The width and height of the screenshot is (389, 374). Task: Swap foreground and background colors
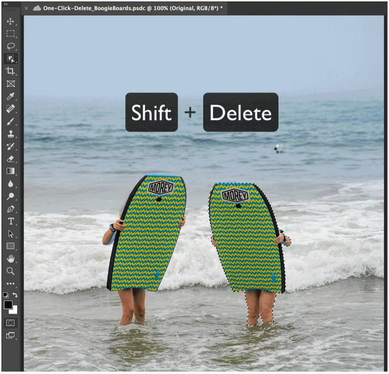click(15, 295)
